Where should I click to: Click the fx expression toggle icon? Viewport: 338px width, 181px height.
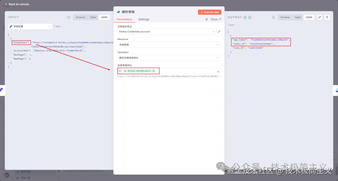[x=120, y=71]
